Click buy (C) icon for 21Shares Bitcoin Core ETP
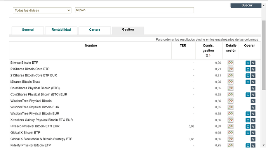The image size is (268, 151). click(x=248, y=69)
